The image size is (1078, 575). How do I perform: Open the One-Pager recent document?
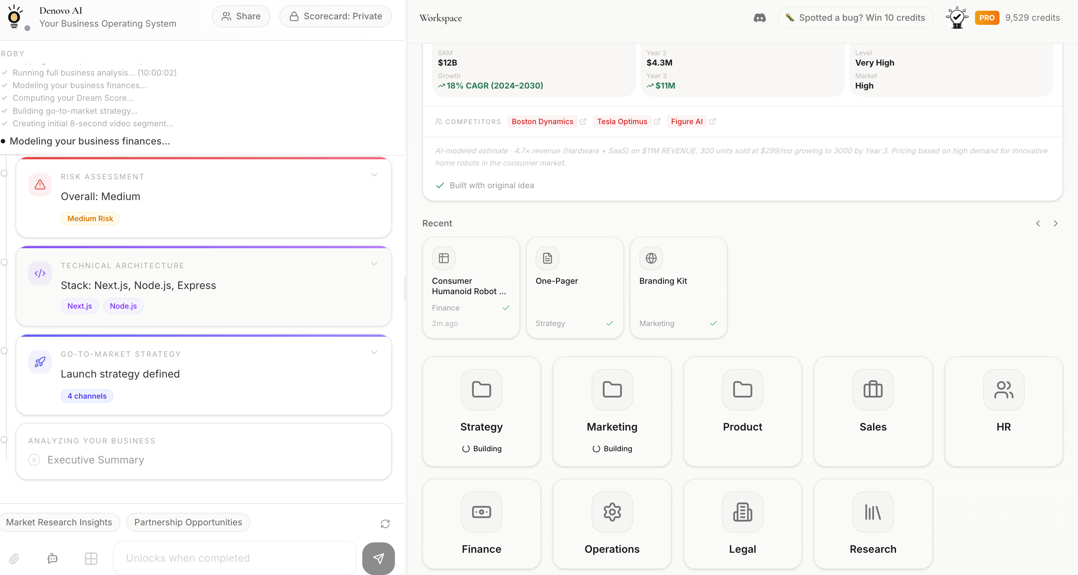(574, 288)
